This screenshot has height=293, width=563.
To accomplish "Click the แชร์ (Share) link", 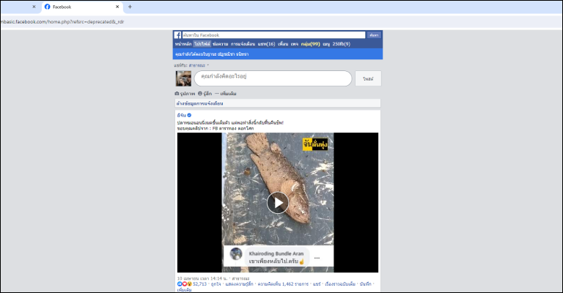I will 317,284.
